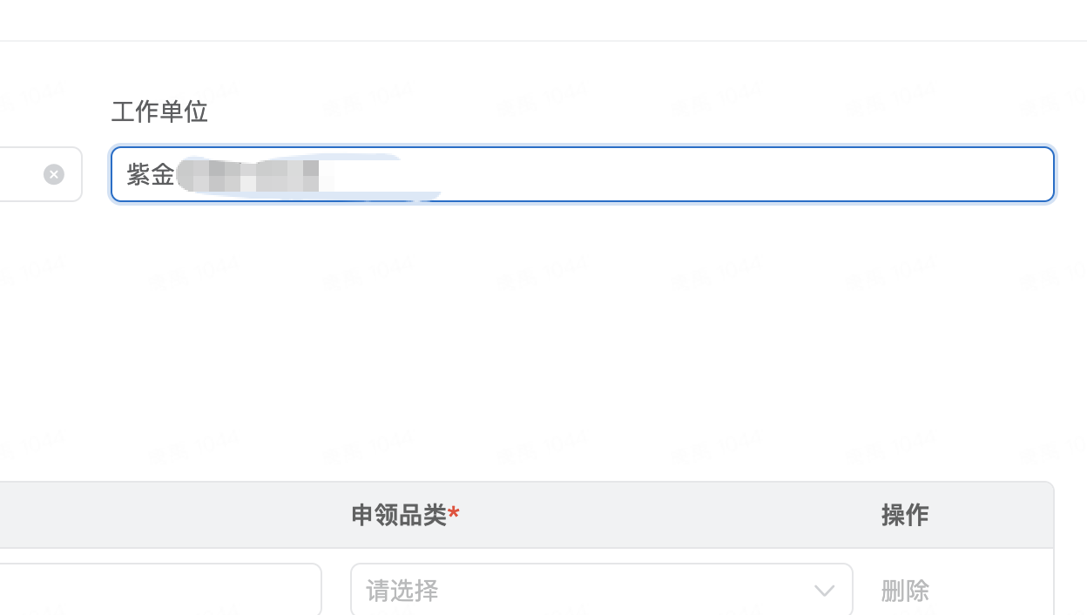1087x615 pixels.
Task: Click the 操作 column header
Action: point(905,515)
